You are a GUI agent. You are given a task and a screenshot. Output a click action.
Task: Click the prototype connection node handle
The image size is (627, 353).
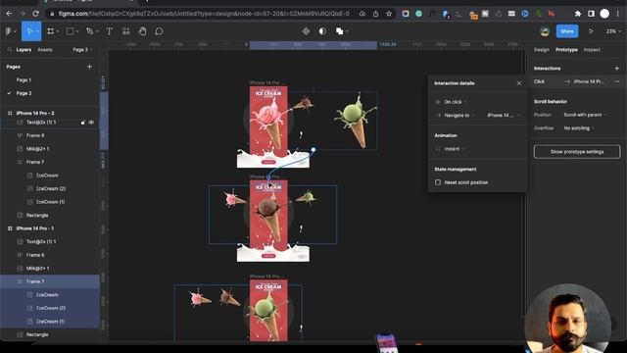[x=313, y=150]
